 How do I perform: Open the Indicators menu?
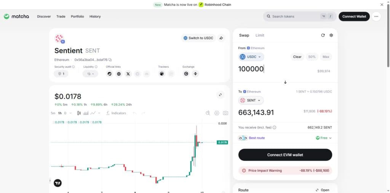[116, 113]
